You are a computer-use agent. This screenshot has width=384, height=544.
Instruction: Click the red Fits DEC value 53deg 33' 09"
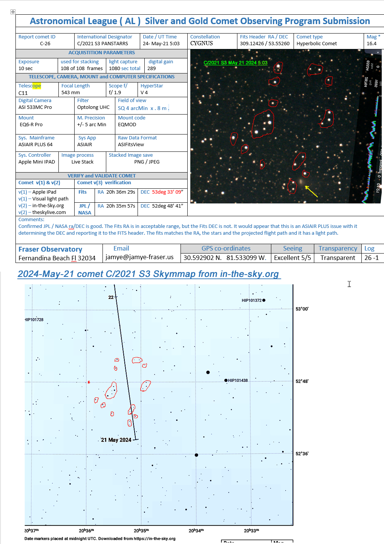tap(167, 192)
